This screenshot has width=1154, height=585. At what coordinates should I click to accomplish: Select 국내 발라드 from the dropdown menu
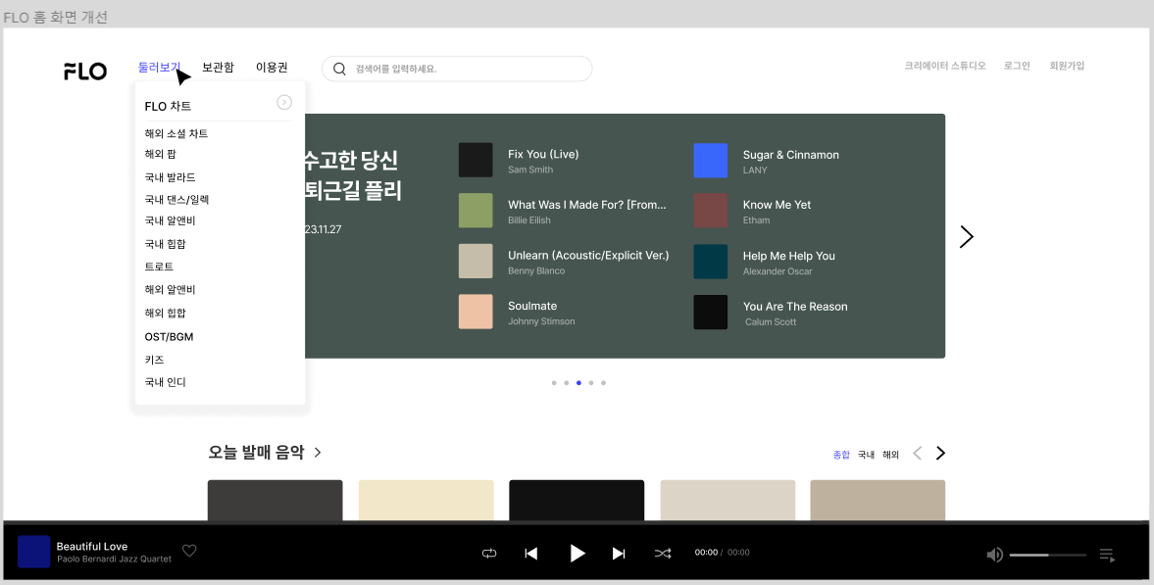(x=170, y=177)
